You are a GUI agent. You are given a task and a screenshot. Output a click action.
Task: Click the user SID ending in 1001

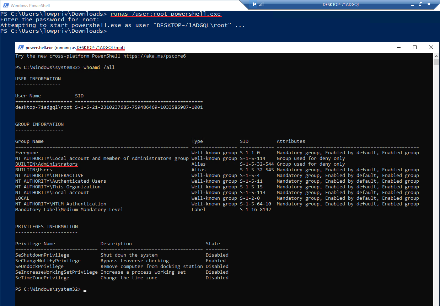(x=139, y=107)
